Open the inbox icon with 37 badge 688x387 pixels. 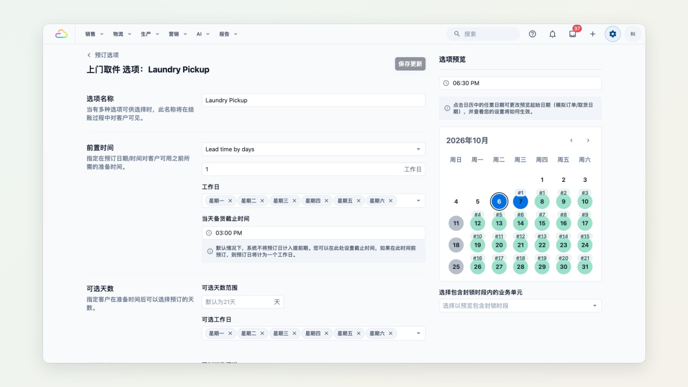[573, 34]
